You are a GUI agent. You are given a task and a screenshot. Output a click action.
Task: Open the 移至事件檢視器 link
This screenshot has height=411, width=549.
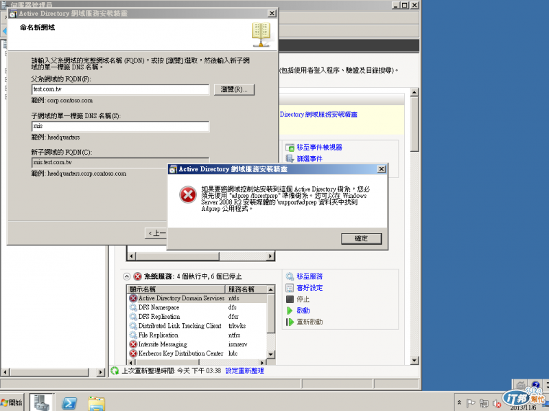(319, 147)
